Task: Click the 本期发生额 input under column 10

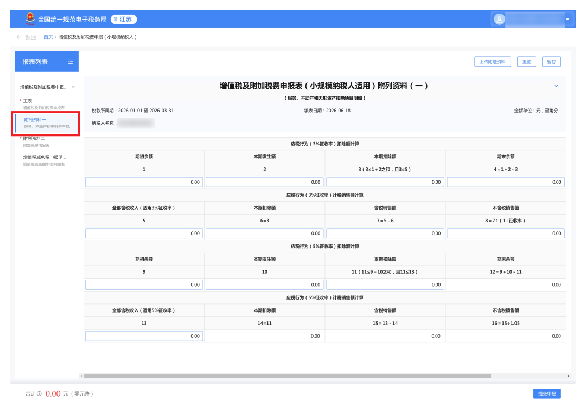Action: [x=265, y=284]
